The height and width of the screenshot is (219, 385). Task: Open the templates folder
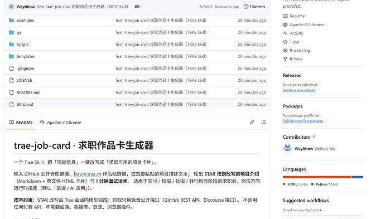click(26, 56)
